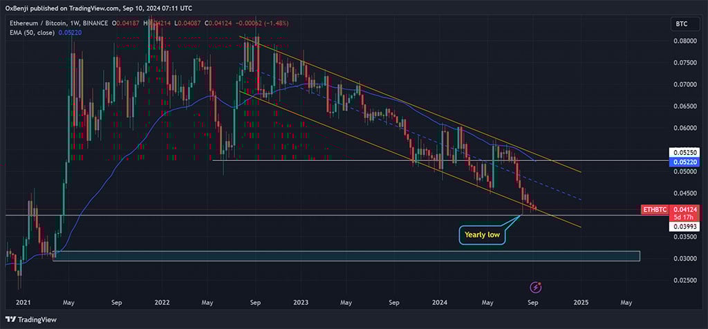Click the 5d 17h countdown label

[684, 217]
